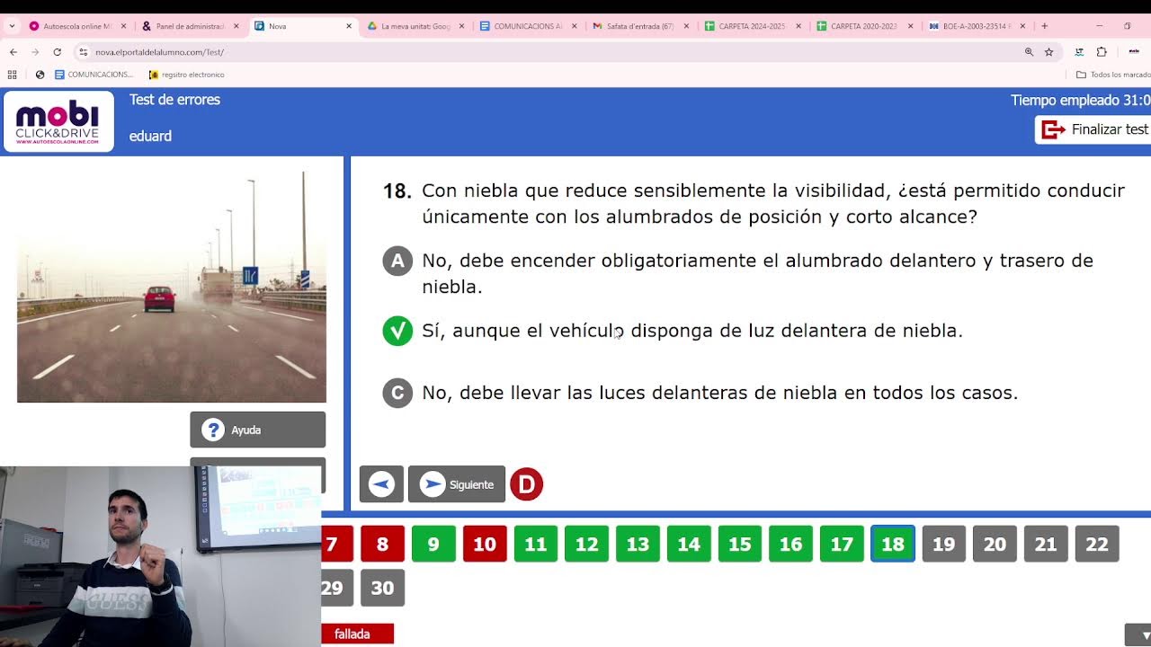Jump to question 19
The height and width of the screenshot is (647, 1151).
click(944, 544)
